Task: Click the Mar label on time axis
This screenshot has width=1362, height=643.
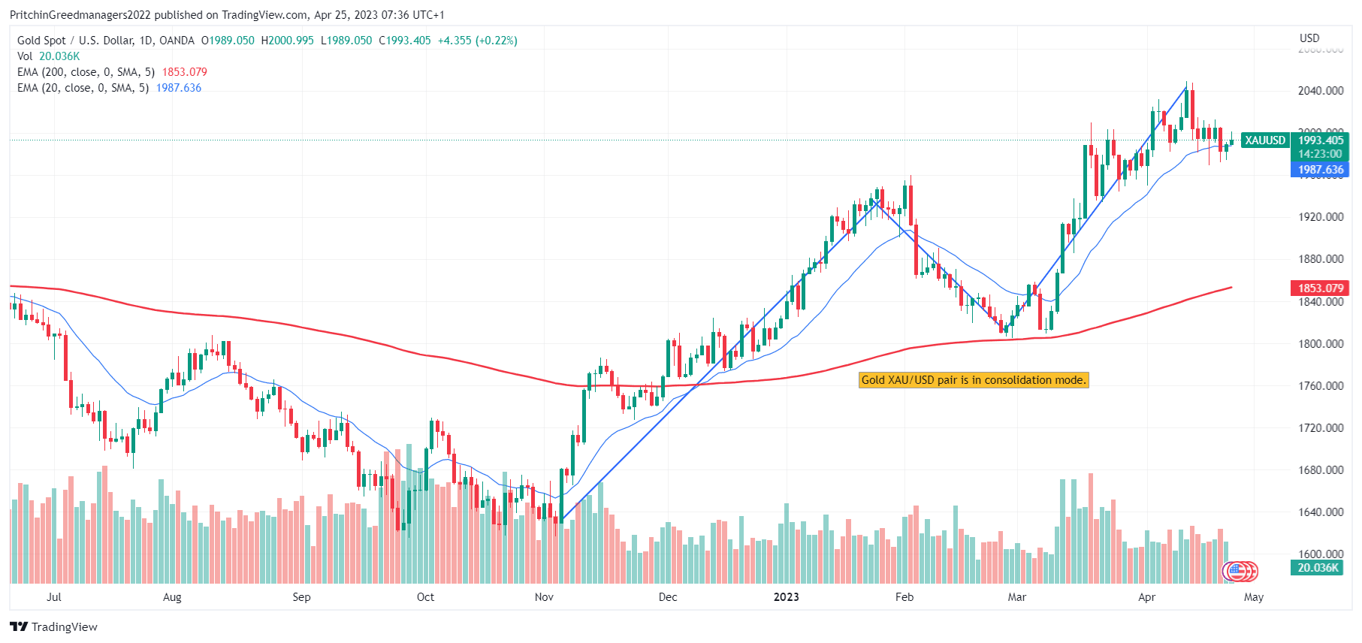Action: tap(1017, 597)
